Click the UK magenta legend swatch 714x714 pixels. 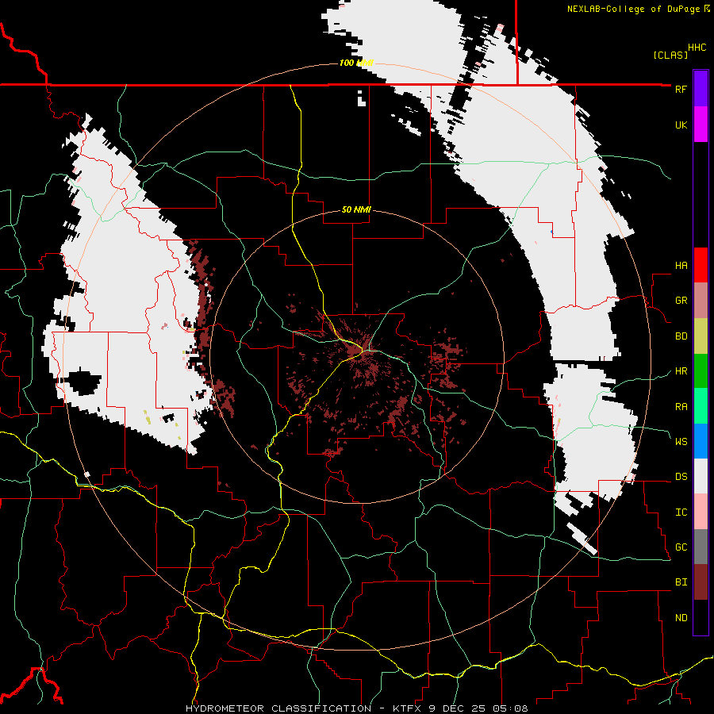pyautogui.click(x=701, y=125)
